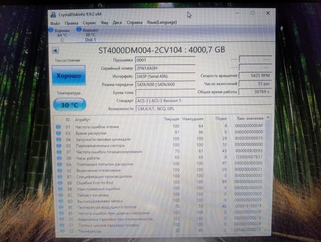Click the CrystalDiskInfo app icon in title bar
Viewport: 321px width, 242px height.
53,15
